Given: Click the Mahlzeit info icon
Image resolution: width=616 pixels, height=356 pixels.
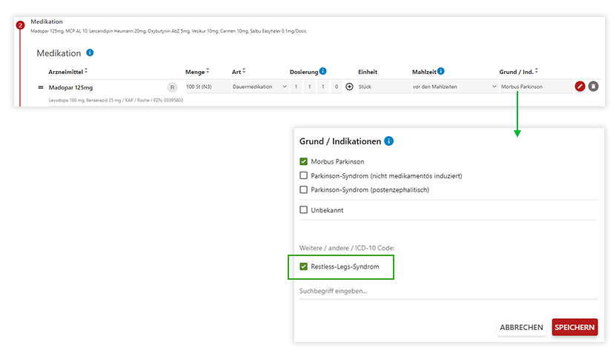Looking at the screenshot, I should point(441,71).
